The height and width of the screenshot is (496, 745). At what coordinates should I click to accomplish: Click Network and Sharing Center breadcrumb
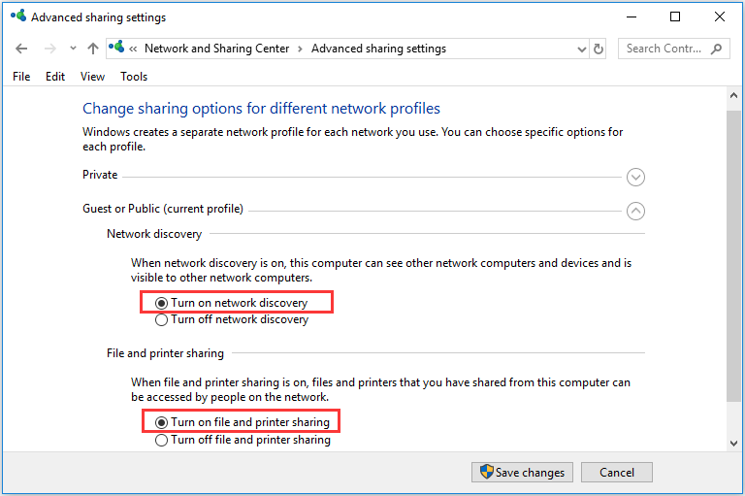(216, 49)
